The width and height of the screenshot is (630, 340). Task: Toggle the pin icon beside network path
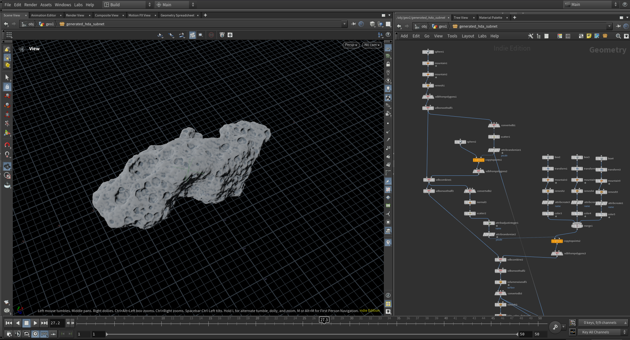point(618,26)
